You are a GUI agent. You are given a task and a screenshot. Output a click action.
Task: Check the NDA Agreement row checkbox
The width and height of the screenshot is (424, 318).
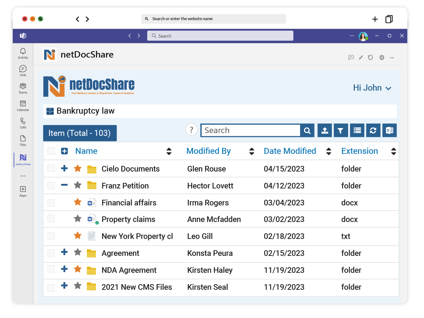(51, 269)
